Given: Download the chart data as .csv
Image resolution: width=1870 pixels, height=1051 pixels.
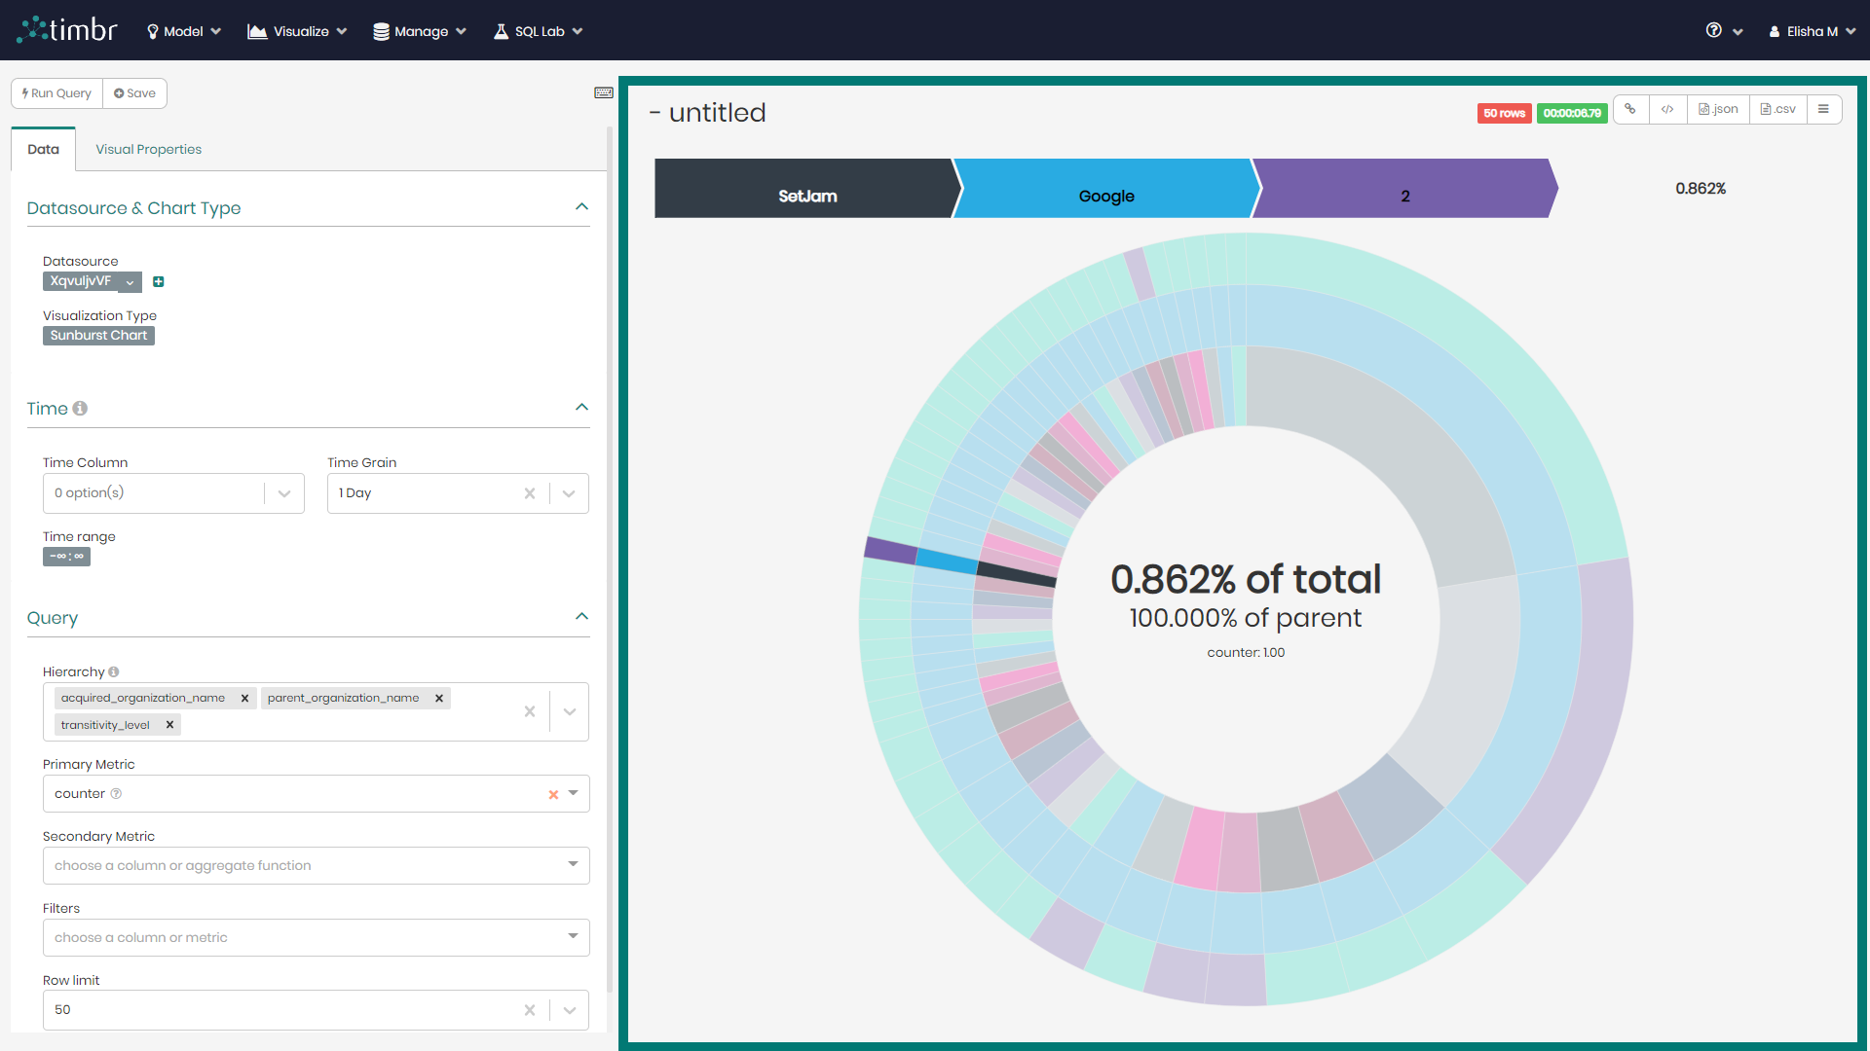Looking at the screenshot, I should (1777, 109).
